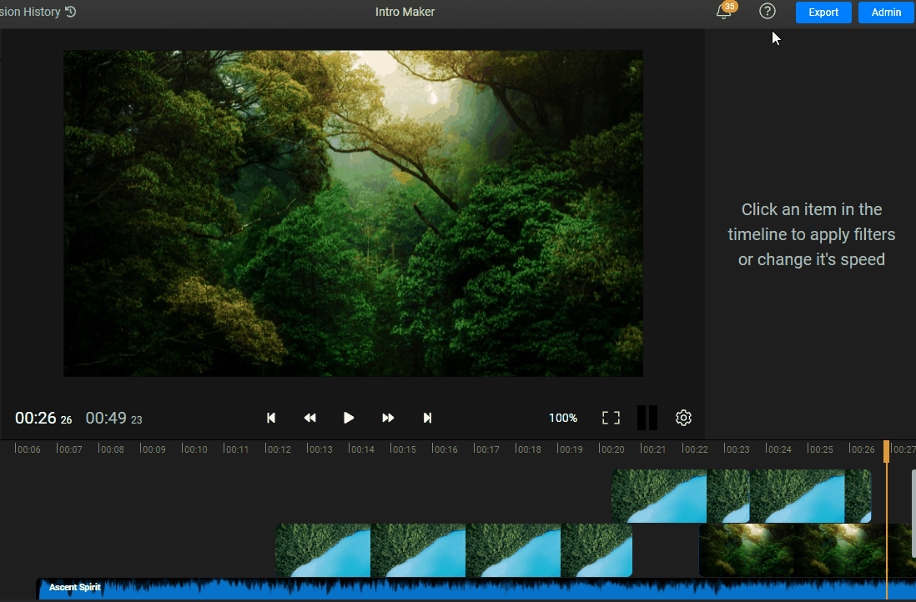This screenshot has height=602, width=916.
Task: Open the preview settings gear
Action: point(683,418)
